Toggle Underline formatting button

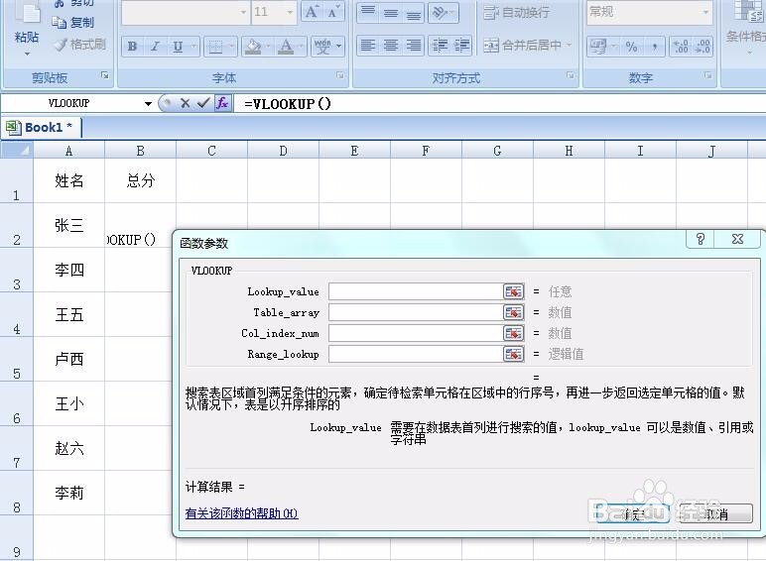click(x=178, y=47)
